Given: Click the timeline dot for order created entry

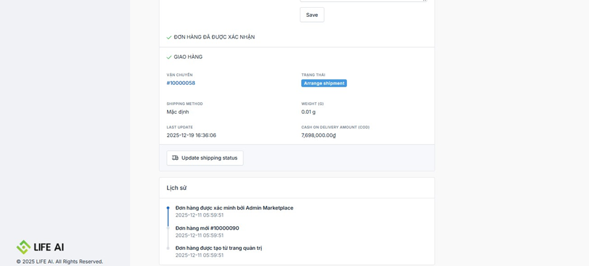Looking at the screenshot, I should (168, 248).
